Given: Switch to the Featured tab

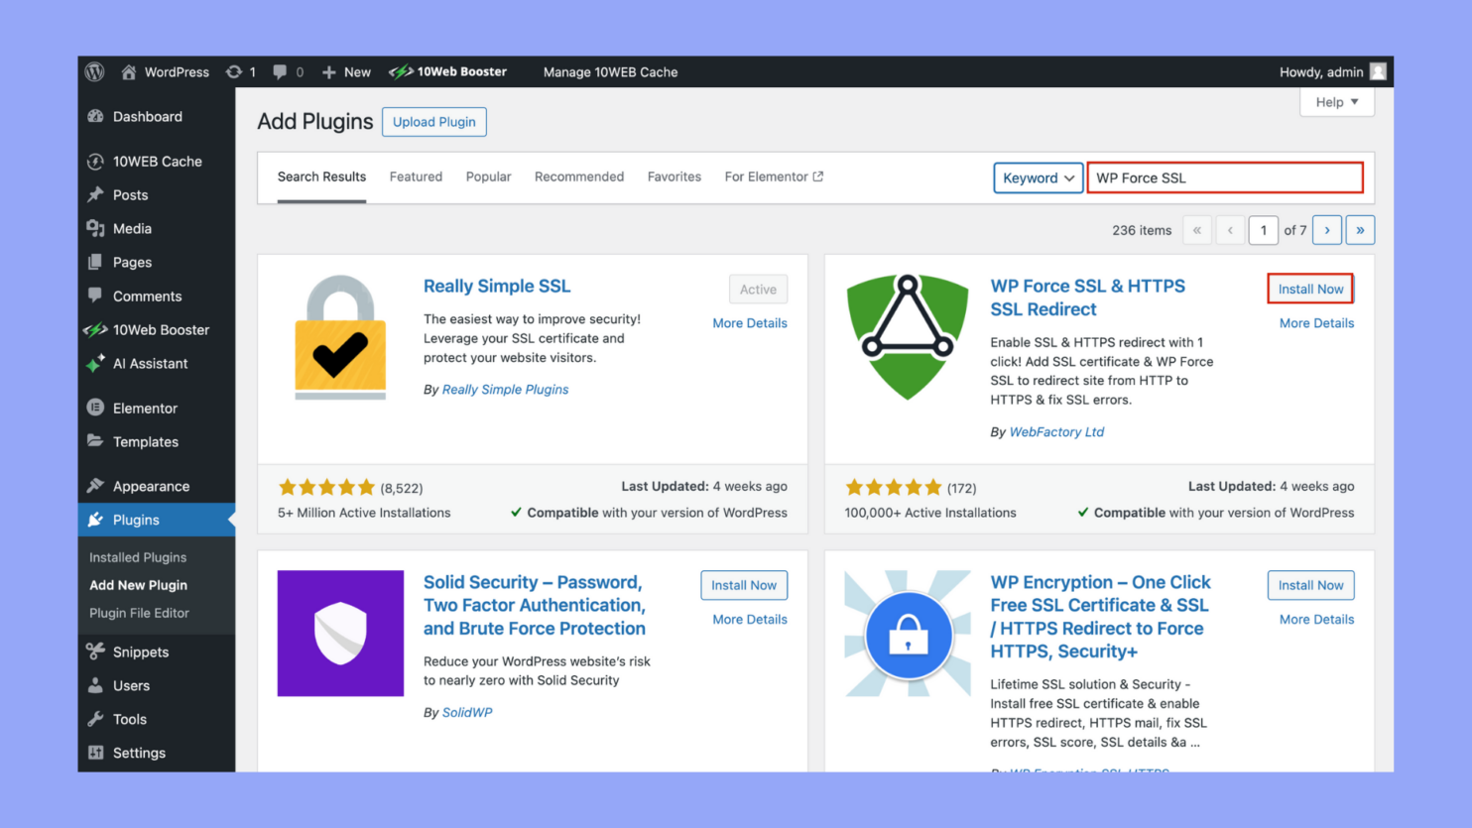Looking at the screenshot, I should [x=416, y=177].
